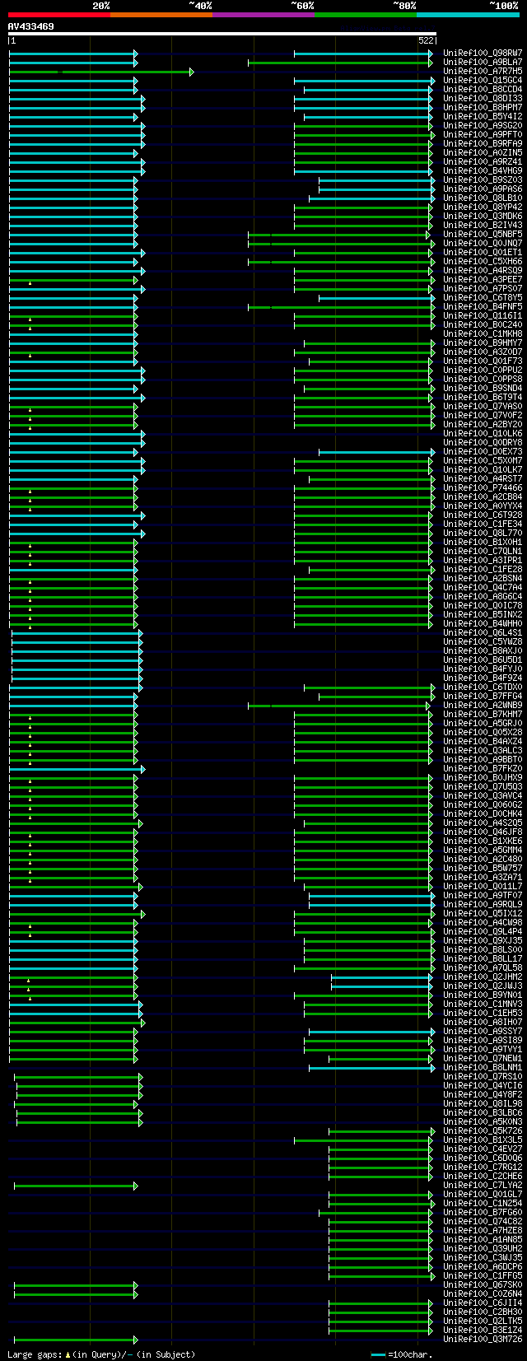Open hit UniRef100_B5Y4I2
Viewport: 527px width, 1361px height.
[483, 116]
